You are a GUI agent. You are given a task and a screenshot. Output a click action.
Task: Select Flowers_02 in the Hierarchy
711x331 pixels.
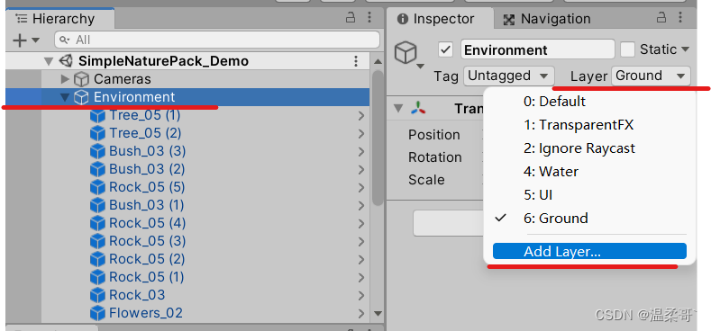[x=146, y=313]
